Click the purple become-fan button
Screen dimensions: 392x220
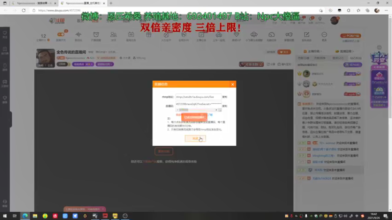tap(352, 65)
